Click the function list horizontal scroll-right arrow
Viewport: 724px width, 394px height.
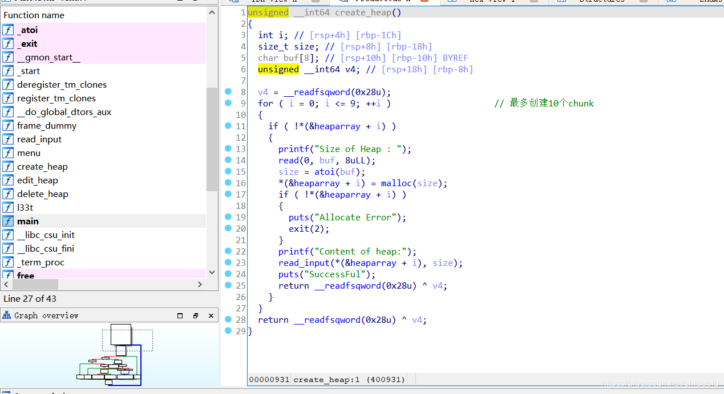[x=200, y=284]
